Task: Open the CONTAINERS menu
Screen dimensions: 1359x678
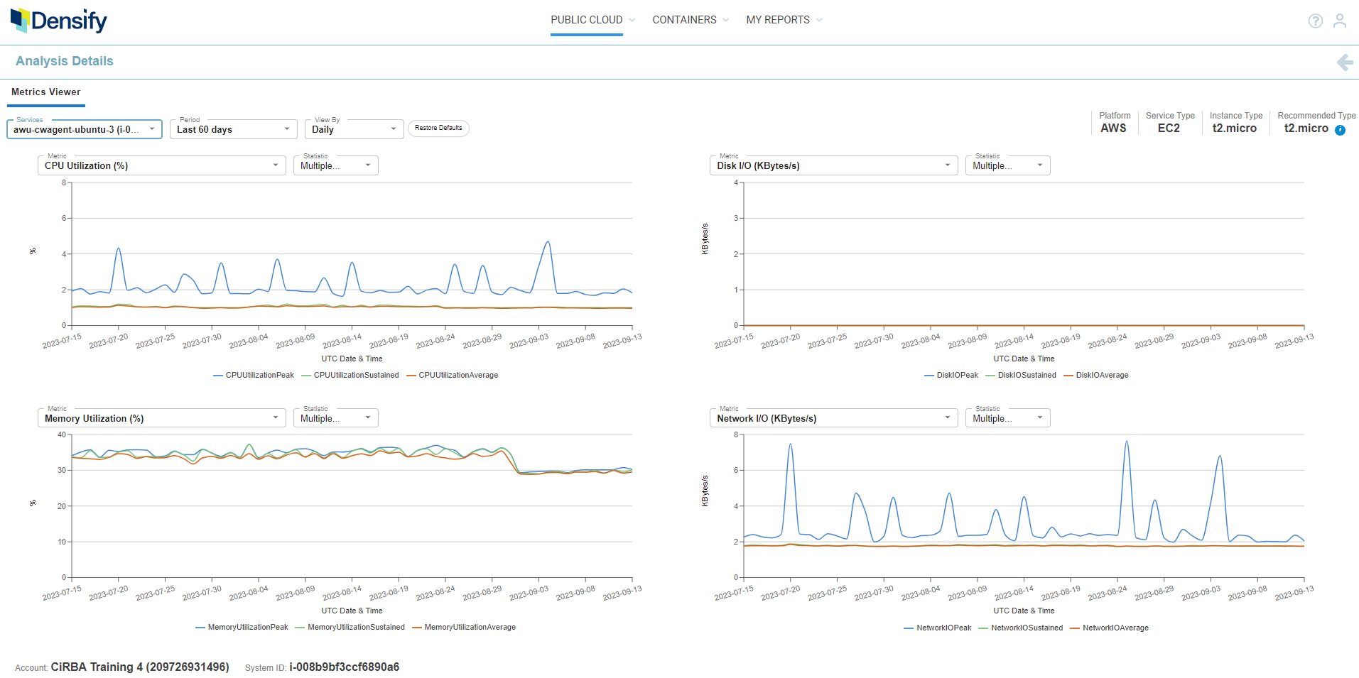Action: [691, 20]
